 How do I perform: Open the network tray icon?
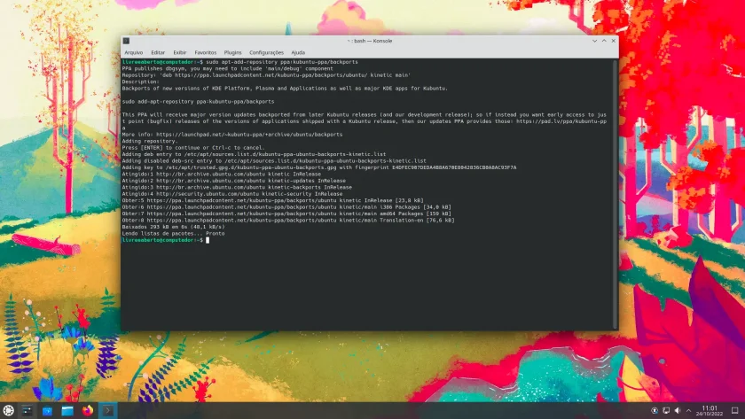666,410
